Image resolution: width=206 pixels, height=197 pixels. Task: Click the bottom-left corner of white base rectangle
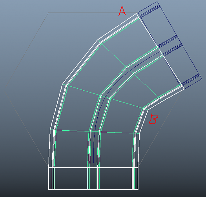point(49,190)
